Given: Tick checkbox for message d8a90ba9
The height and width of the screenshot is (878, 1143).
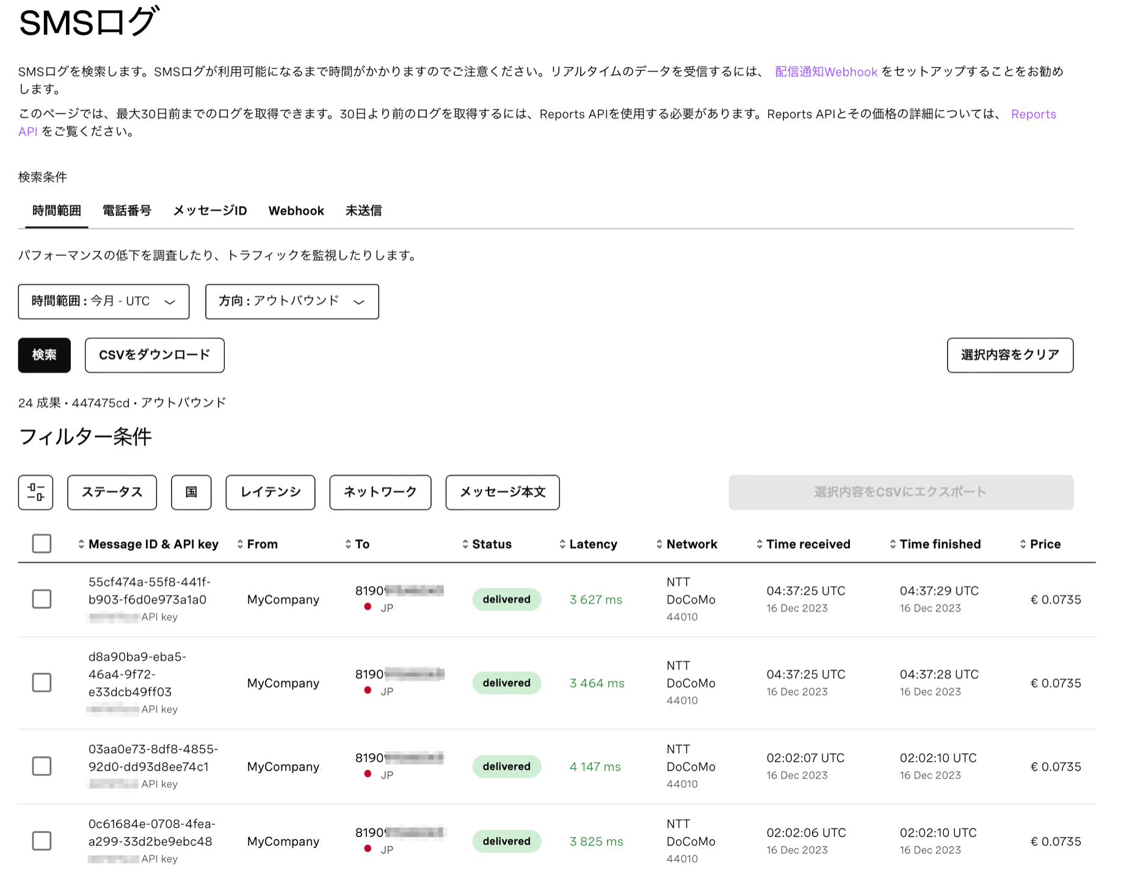Looking at the screenshot, I should coord(42,683).
